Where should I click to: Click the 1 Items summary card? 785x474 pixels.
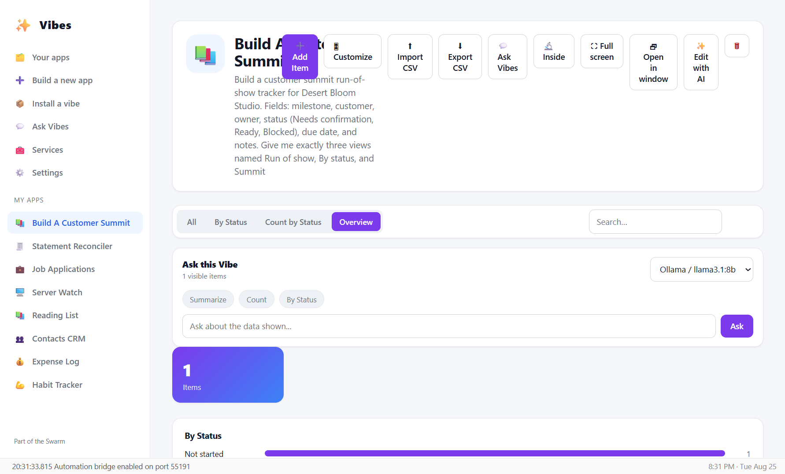pos(228,375)
